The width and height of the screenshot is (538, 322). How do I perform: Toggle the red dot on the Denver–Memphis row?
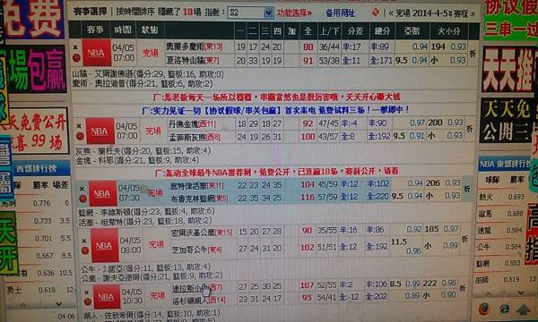[80, 136]
